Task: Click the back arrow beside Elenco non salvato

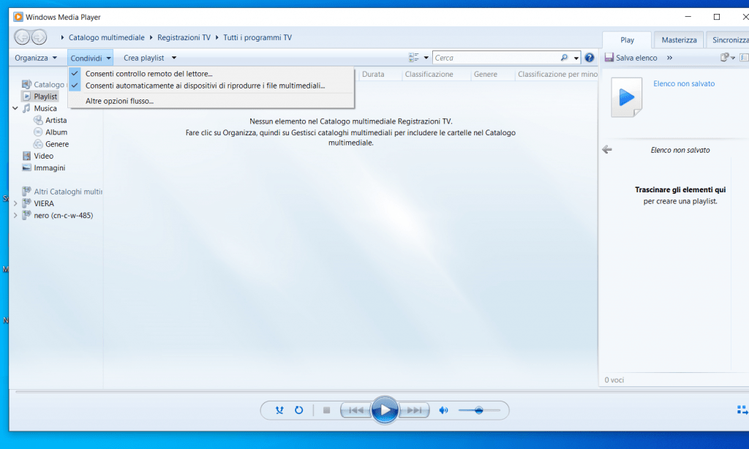Action: tap(607, 150)
